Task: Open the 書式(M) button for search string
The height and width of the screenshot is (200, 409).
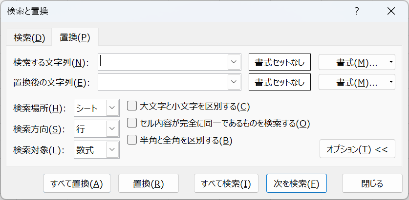Action: (353, 62)
